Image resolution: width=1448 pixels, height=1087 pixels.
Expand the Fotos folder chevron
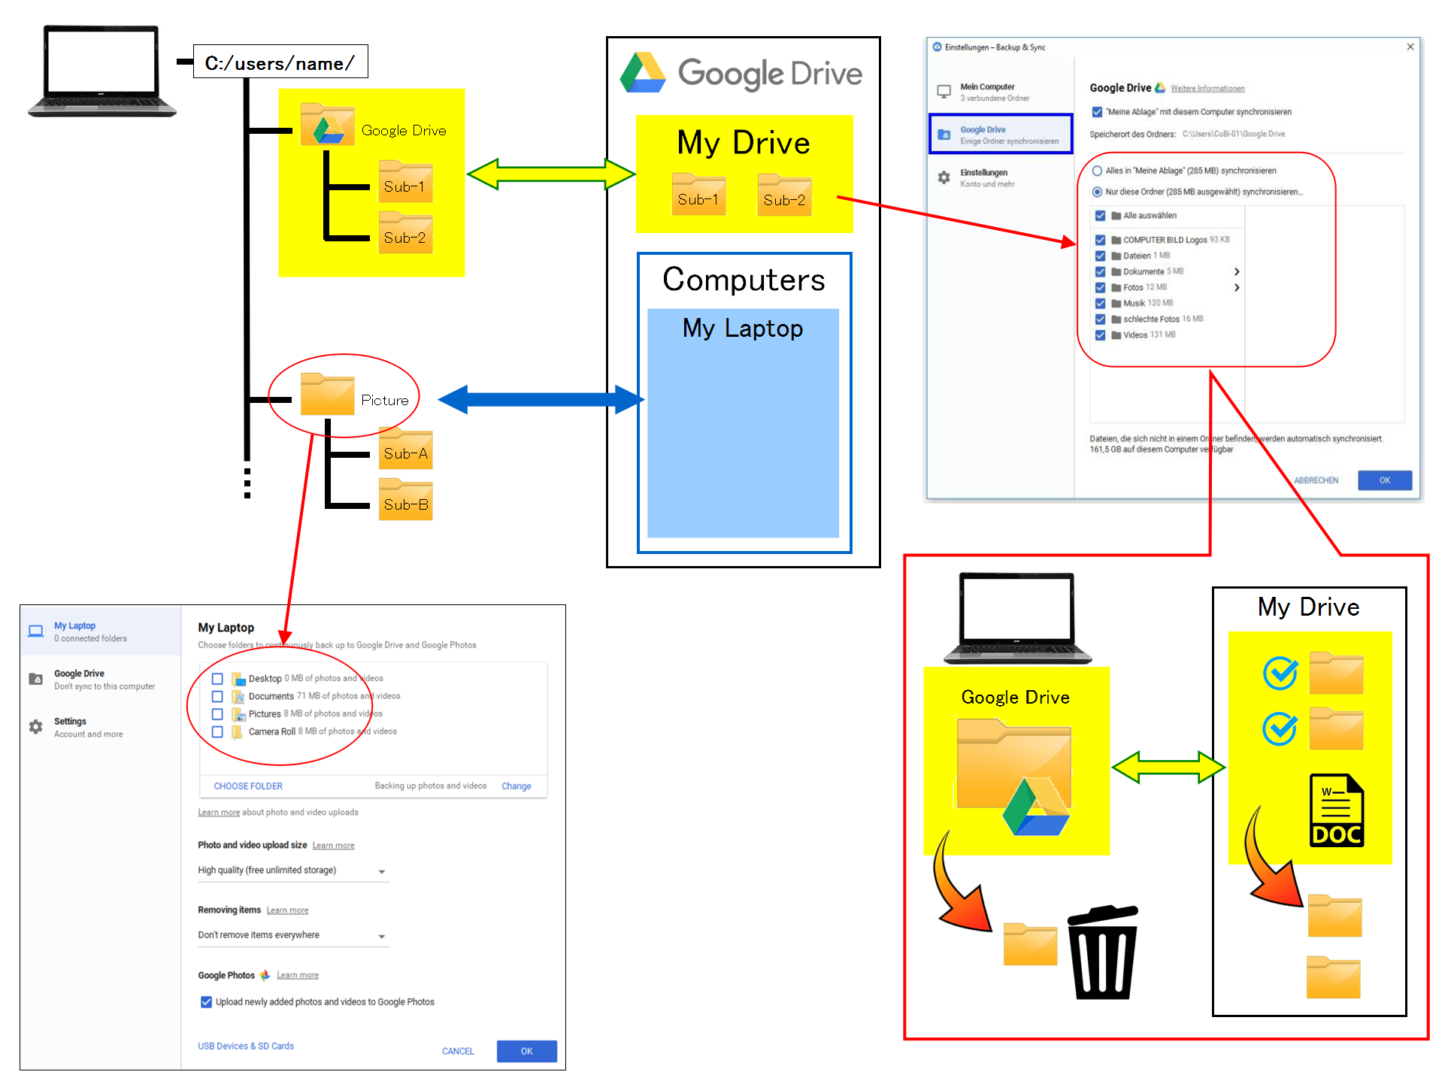(1237, 287)
